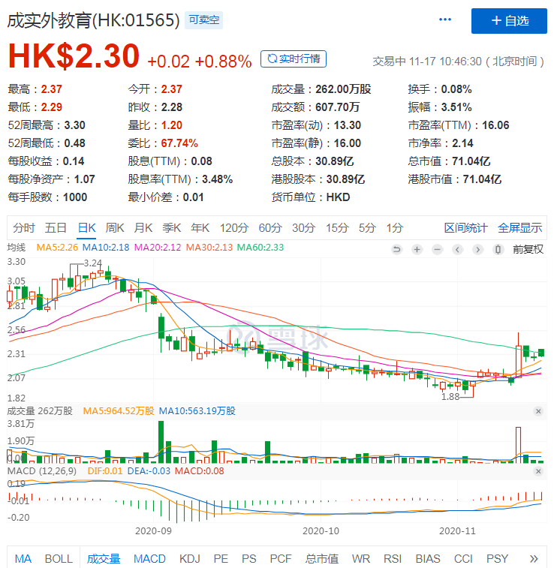Click the MA5:2.26 moving average label

(x=57, y=248)
